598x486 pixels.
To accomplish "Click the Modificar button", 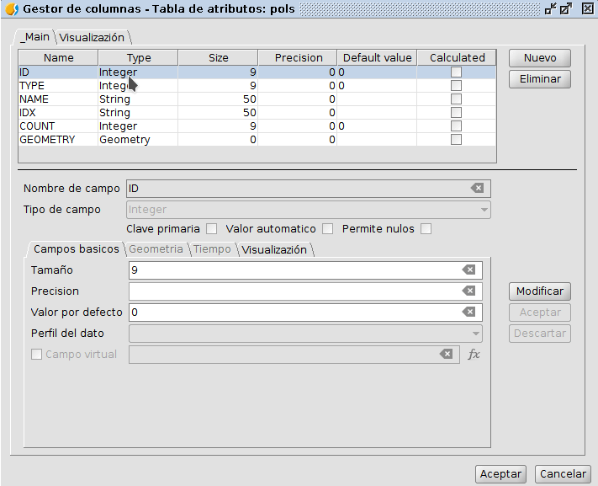I will (x=539, y=291).
